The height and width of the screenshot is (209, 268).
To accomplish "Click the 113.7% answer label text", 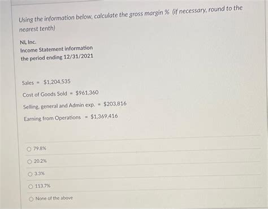I will (43, 186).
